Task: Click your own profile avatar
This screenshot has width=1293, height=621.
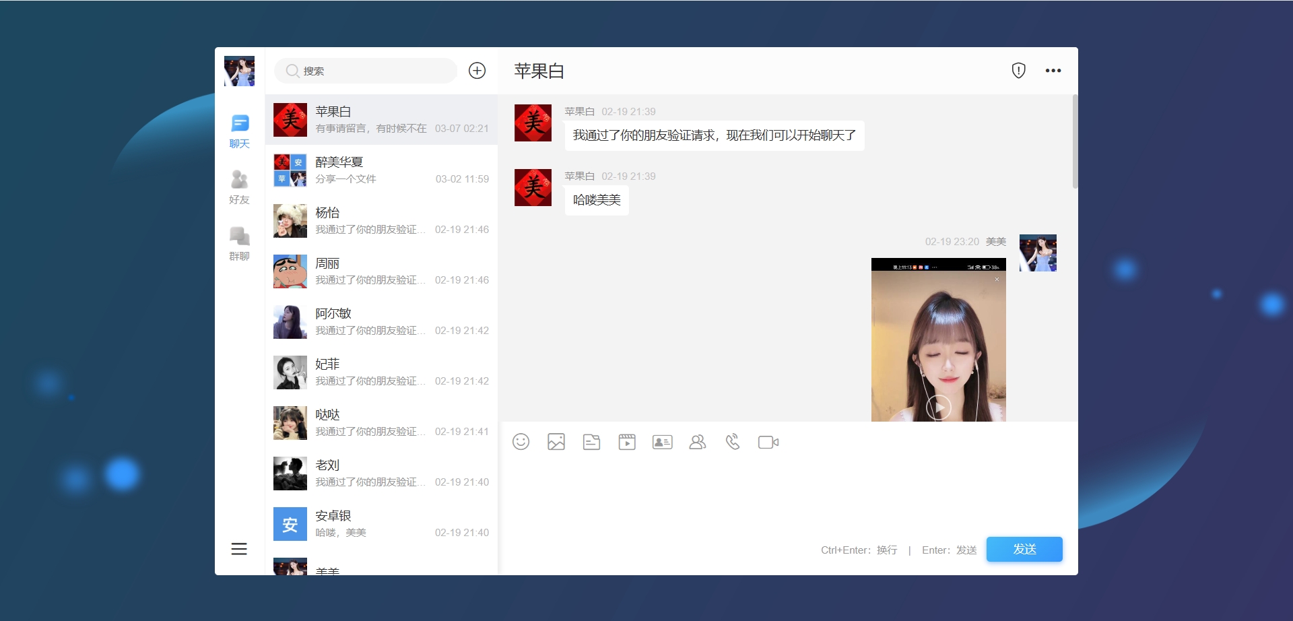Action: tap(240, 71)
